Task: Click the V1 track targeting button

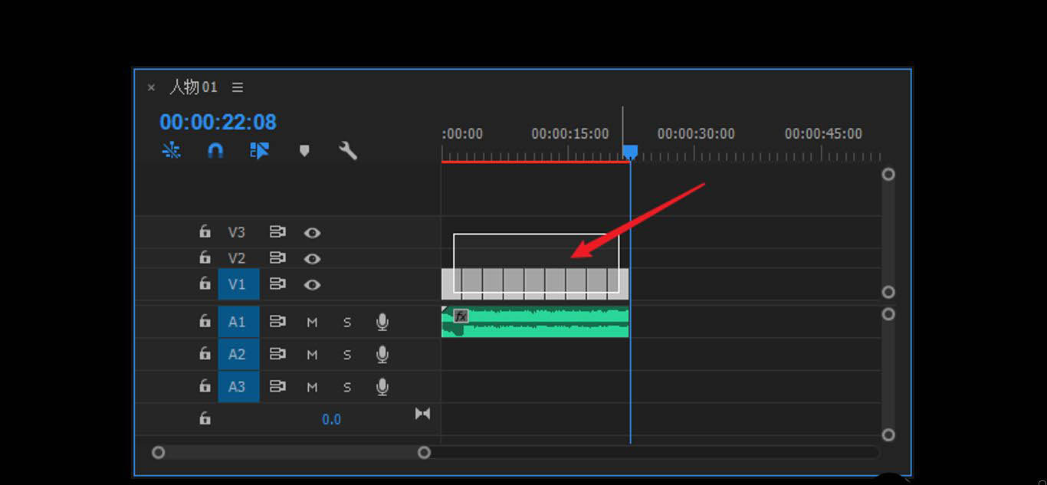Action: click(x=238, y=284)
